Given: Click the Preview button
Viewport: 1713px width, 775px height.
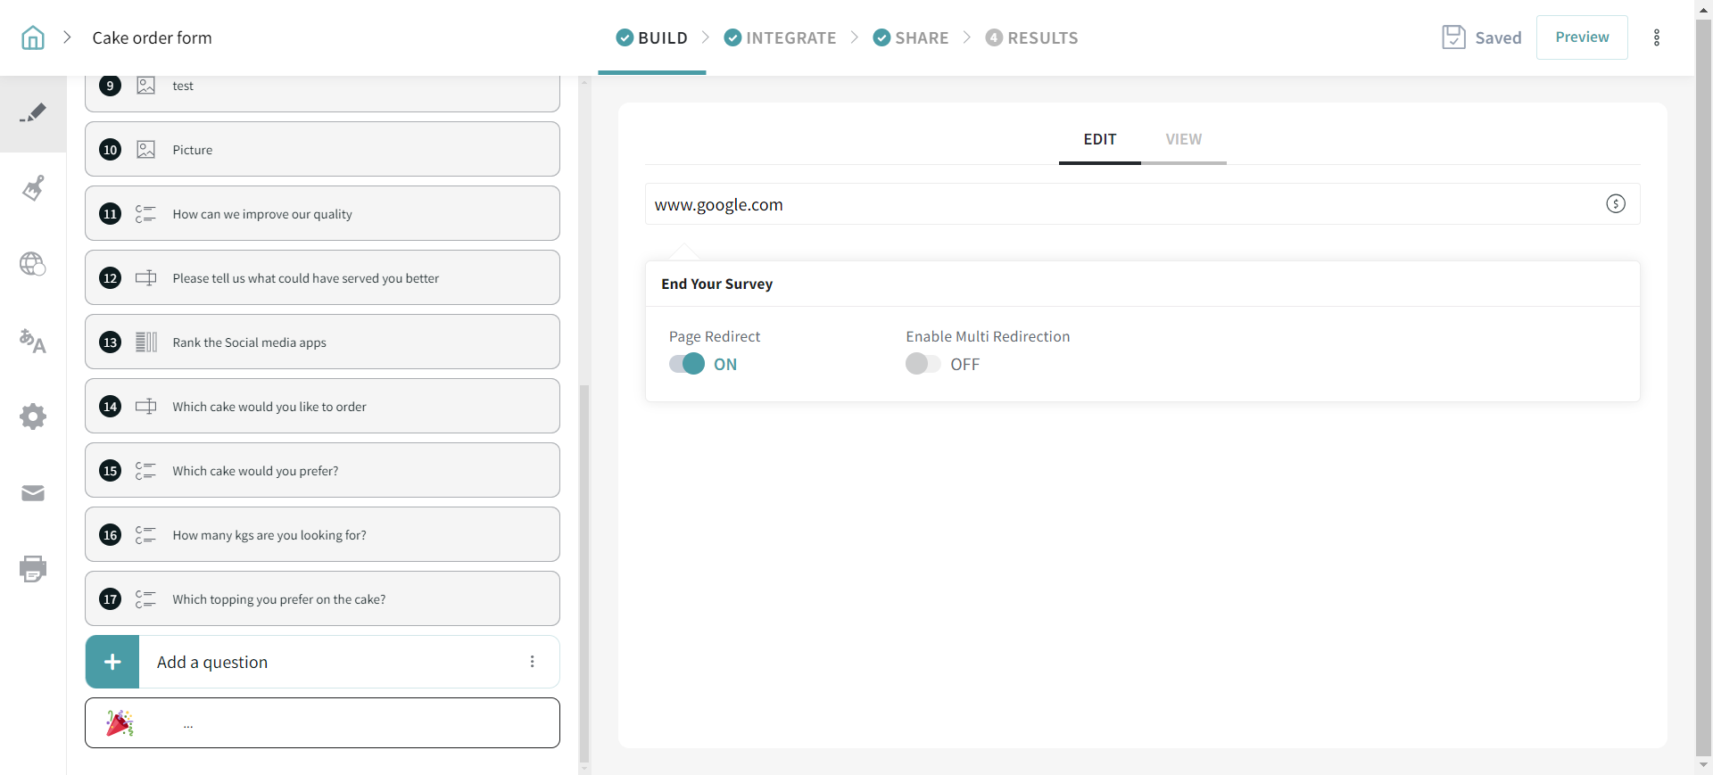Looking at the screenshot, I should click(x=1582, y=37).
